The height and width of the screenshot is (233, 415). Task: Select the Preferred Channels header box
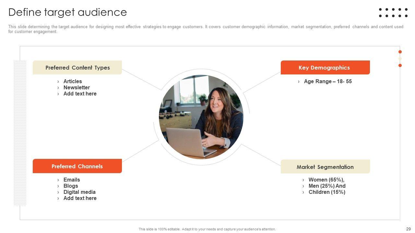(77, 166)
